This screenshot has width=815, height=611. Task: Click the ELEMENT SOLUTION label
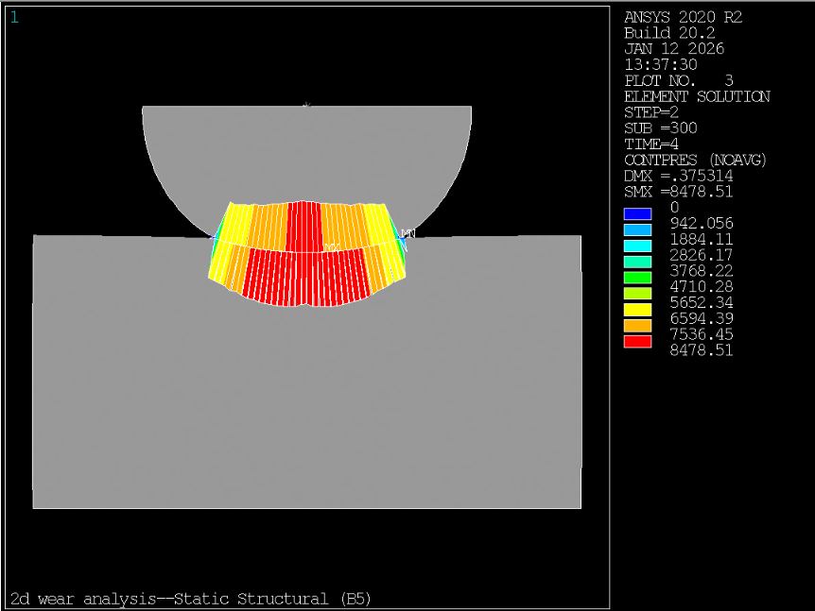point(697,96)
